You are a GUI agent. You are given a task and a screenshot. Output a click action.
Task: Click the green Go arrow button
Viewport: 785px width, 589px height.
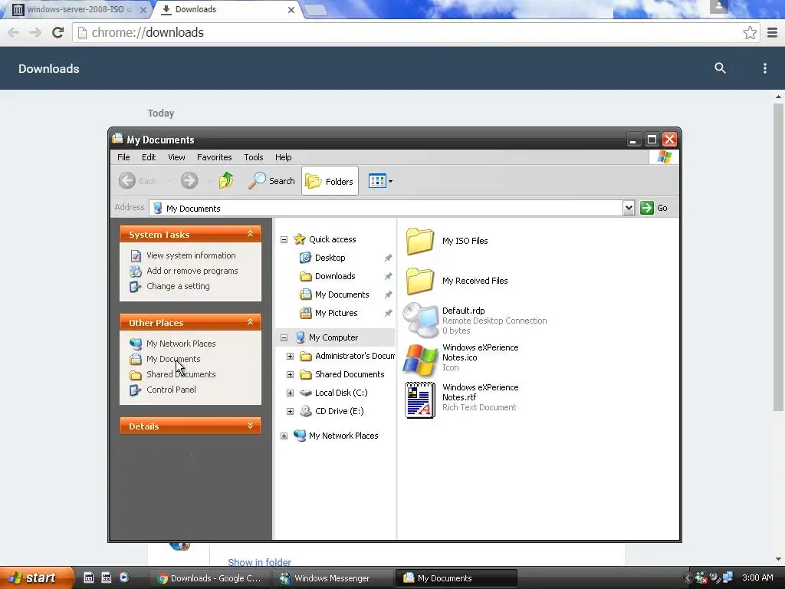point(647,208)
